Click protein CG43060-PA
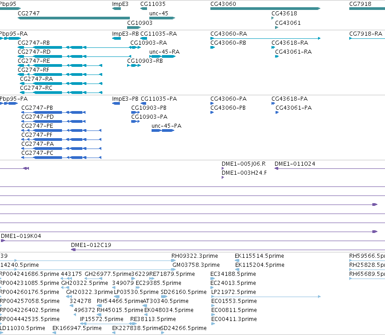385x335 pixels. click(x=228, y=99)
